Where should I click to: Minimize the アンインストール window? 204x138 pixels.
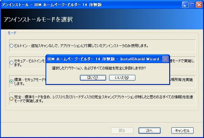pos(185,5)
